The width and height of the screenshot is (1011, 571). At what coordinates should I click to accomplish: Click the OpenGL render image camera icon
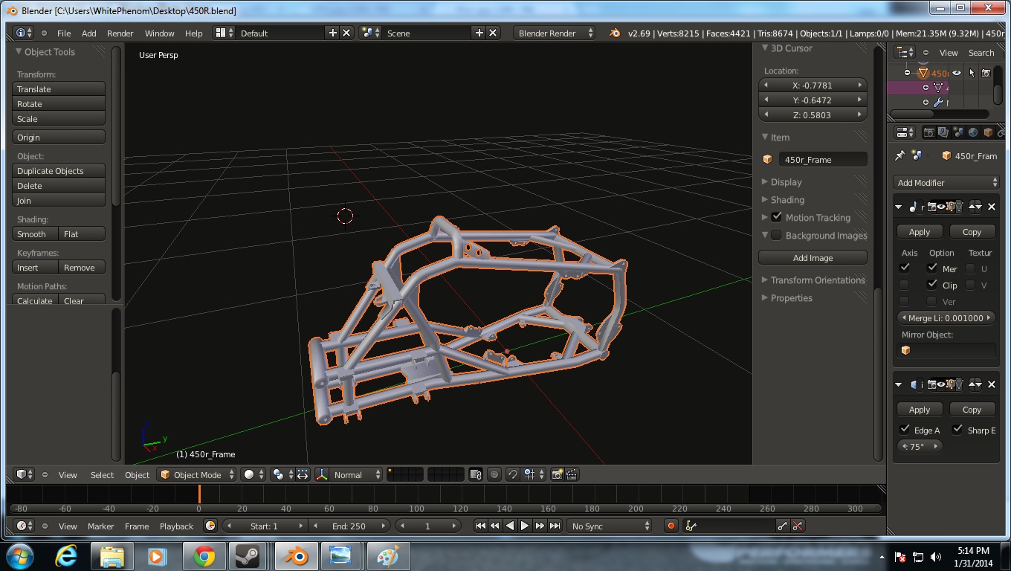tap(557, 474)
